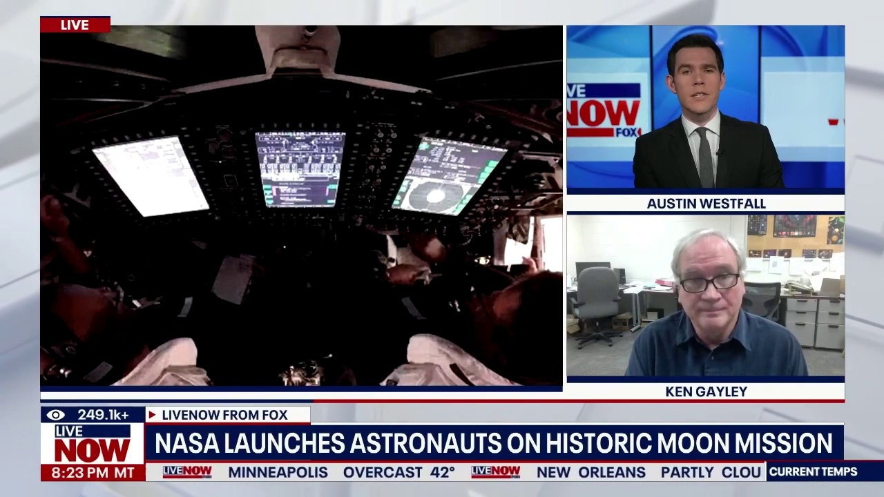The image size is (884, 497).
Task: Click the 8:23 PM MT time display
Action: click(92, 473)
